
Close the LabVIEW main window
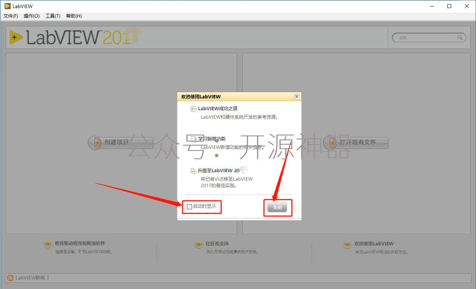click(467, 6)
